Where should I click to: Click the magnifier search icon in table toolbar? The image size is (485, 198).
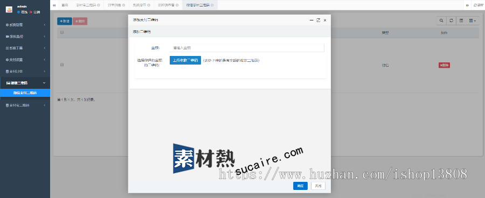click(x=441, y=20)
